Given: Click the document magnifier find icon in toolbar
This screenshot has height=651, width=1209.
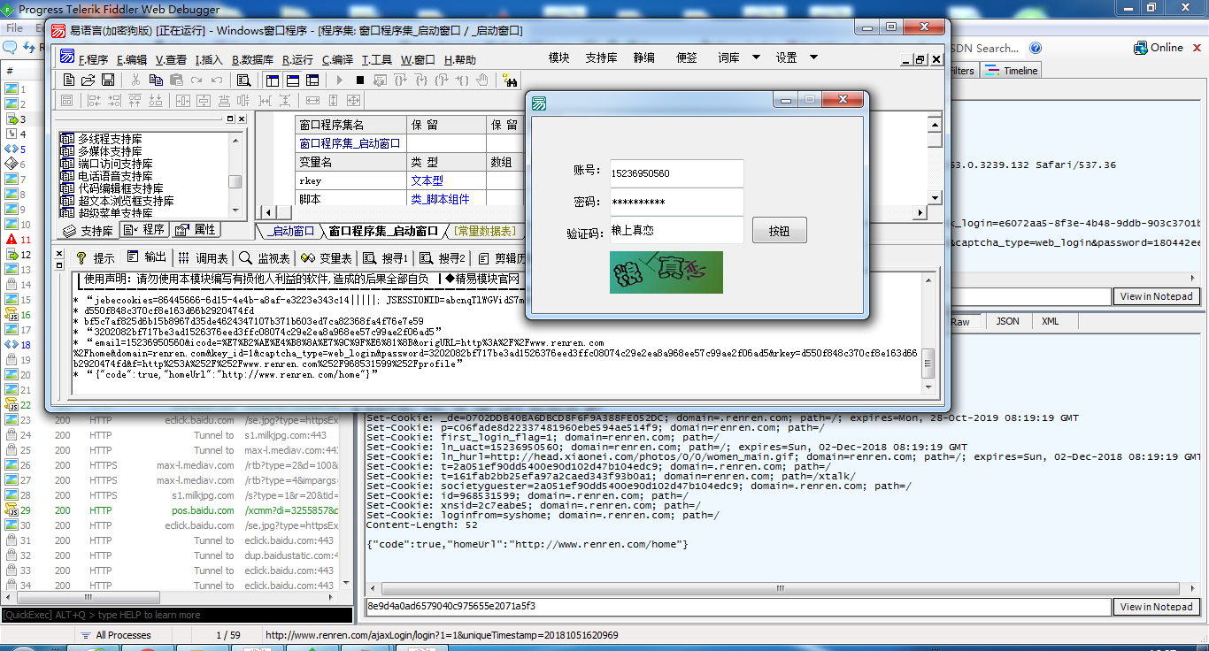Looking at the screenshot, I should pos(243,80).
